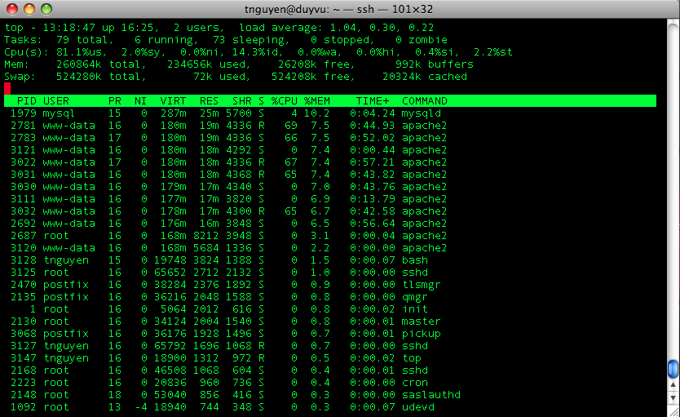This screenshot has height=417, width=680.
Task: Click PID 3111 in the process list
Action: pos(24,199)
